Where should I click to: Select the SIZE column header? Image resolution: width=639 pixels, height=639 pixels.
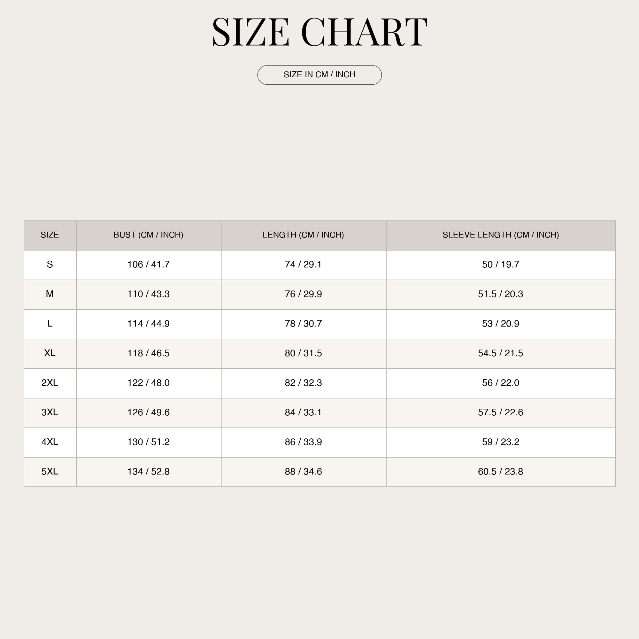click(50, 235)
